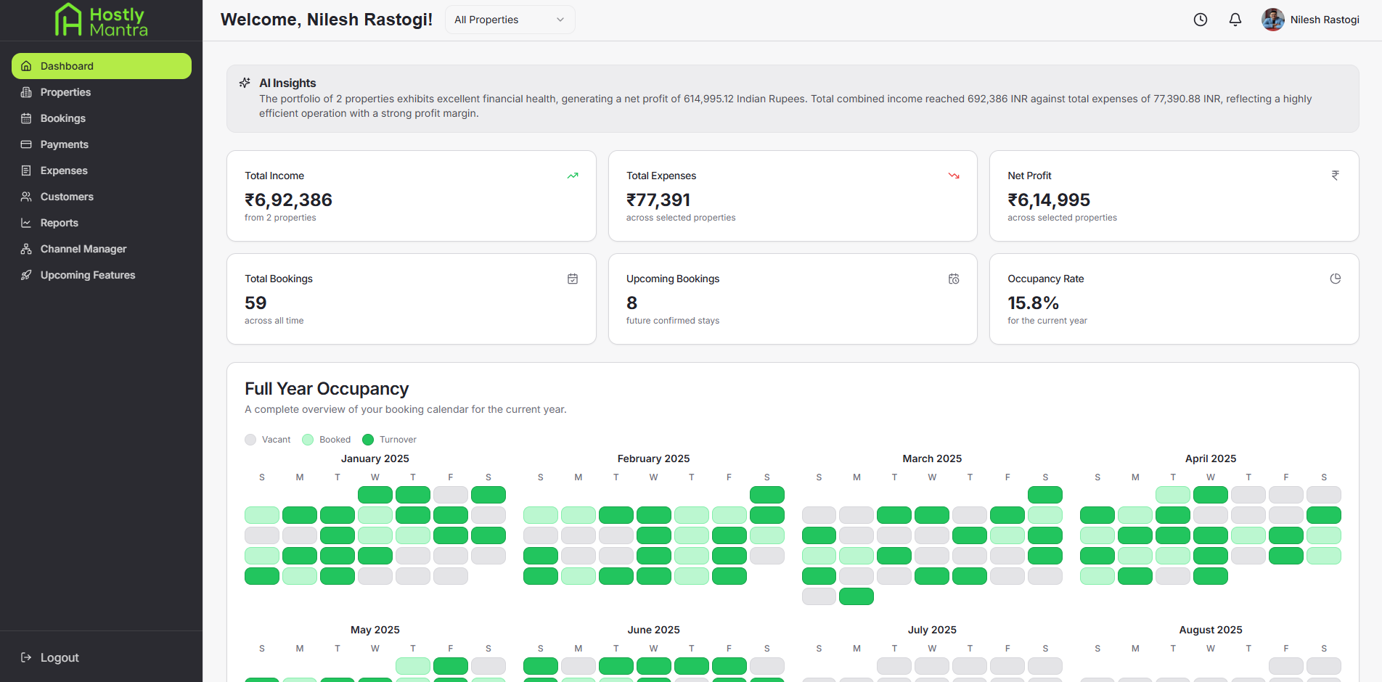
Task: Click the AI Insights sparkle icon
Action: pos(245,82)
